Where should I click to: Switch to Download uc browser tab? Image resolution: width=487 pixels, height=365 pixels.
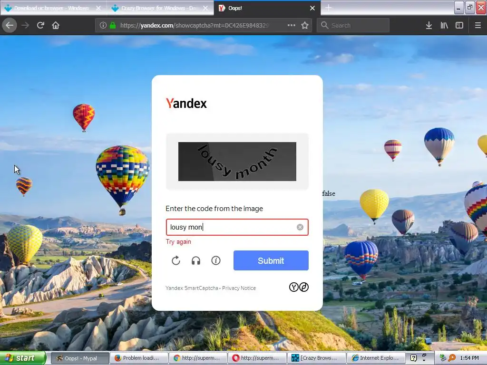pos(51,8)
